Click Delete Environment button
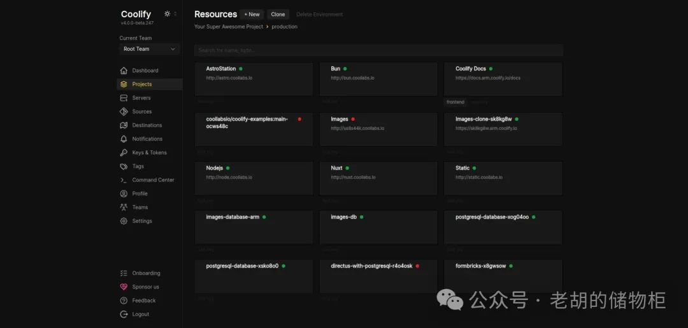The height and width of the screenshot is (328, 688). 319,15
